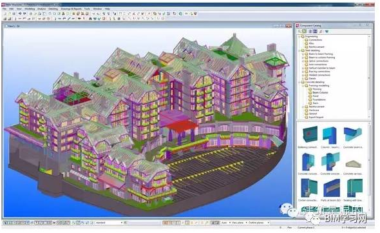Click the New model toolbar icon
The width and height of the screenshot is (380, 233).
[x=5, y=14]
